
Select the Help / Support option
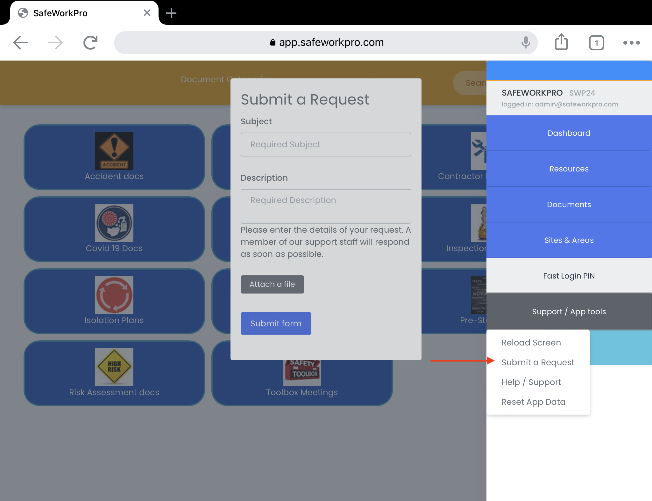pyautogui.click(x=530, y=381)
